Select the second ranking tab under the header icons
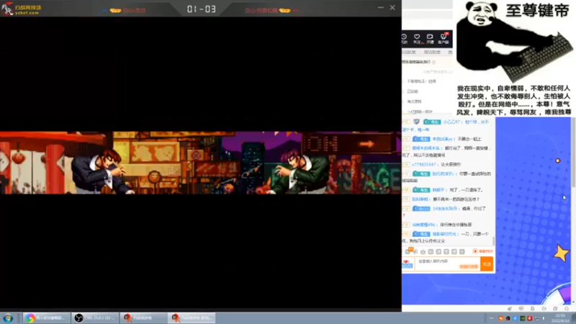This screenshot has height=324, width=576. 432,53
